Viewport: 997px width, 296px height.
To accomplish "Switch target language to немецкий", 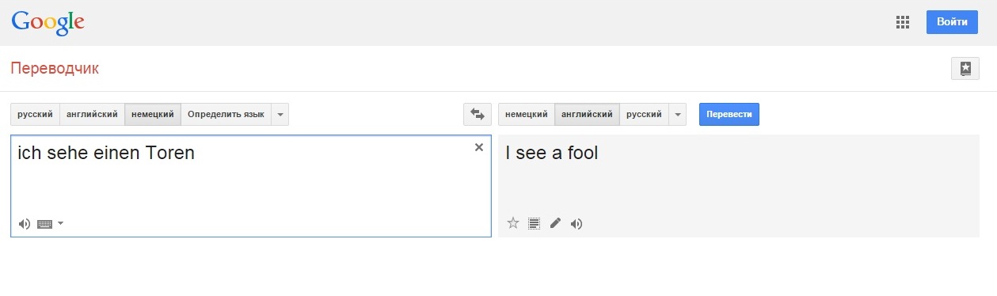I will 527,114.
